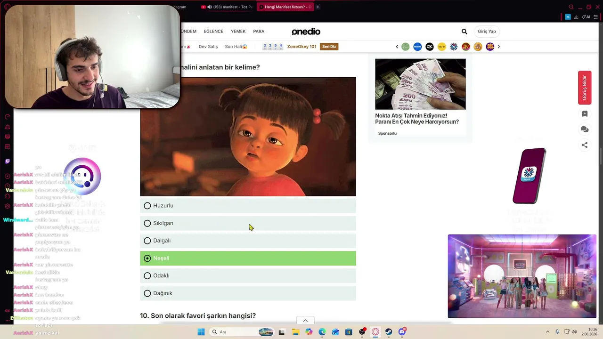Open the Dev Satış topic link
This screenshot has width=603, height=339.
click(208, 47)
